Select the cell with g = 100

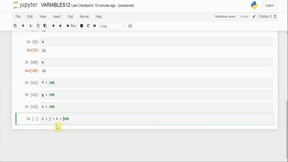157,95
